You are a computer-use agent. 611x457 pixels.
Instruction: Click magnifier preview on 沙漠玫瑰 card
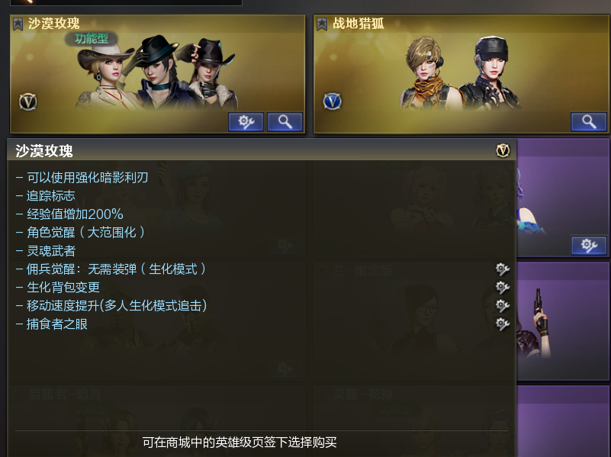[x=285, y=122]
